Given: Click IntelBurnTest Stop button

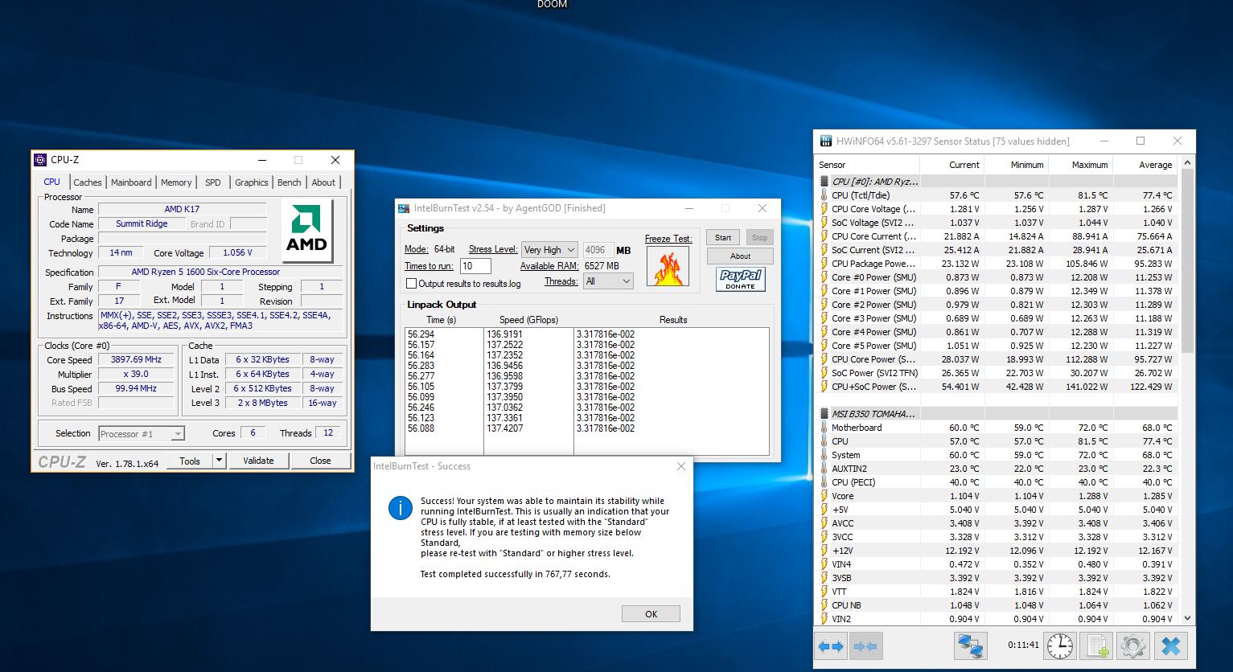Looking at the screenshot, I should click(x=760, y=237).
